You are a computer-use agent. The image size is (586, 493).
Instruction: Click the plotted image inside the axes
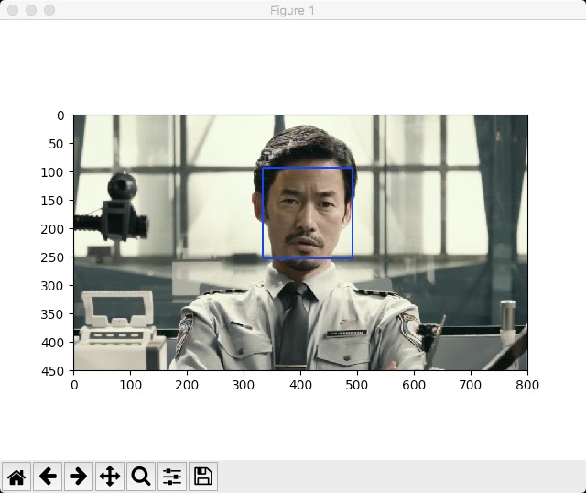301,243
